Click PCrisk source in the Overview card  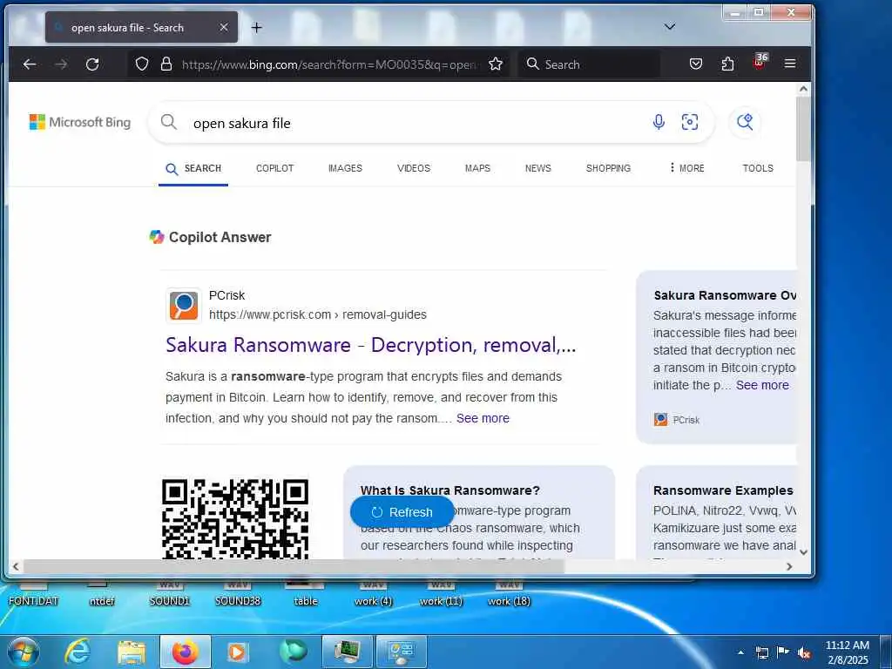tap(677, 420)
